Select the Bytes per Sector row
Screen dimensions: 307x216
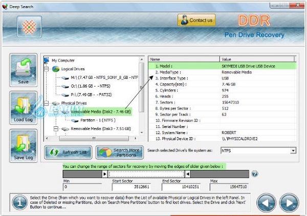223,109
